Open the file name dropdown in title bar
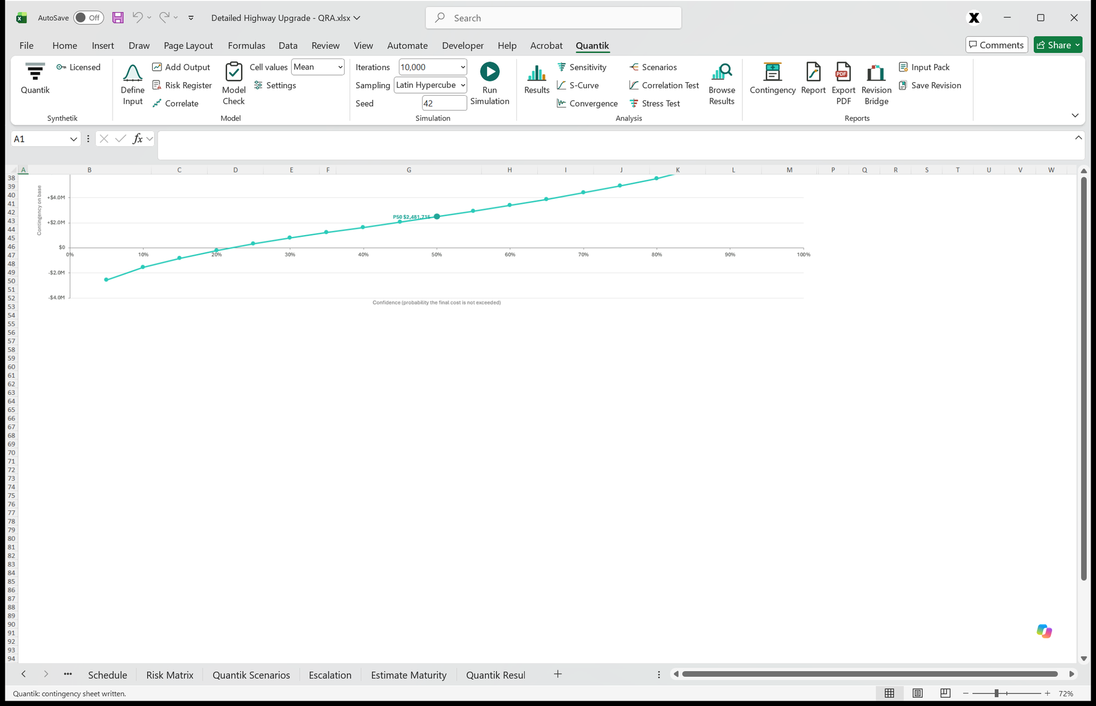This screenshot has height=706, width=1096. pos(357,18)
